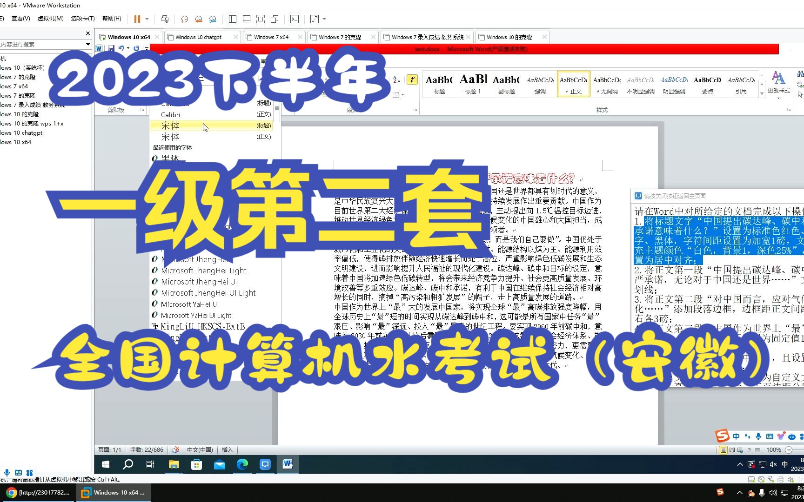Choose the highlighted 宋体 (标题) font
Image resolution: width=804 pixels, height=502 pixels.
[x=211, y=125]
